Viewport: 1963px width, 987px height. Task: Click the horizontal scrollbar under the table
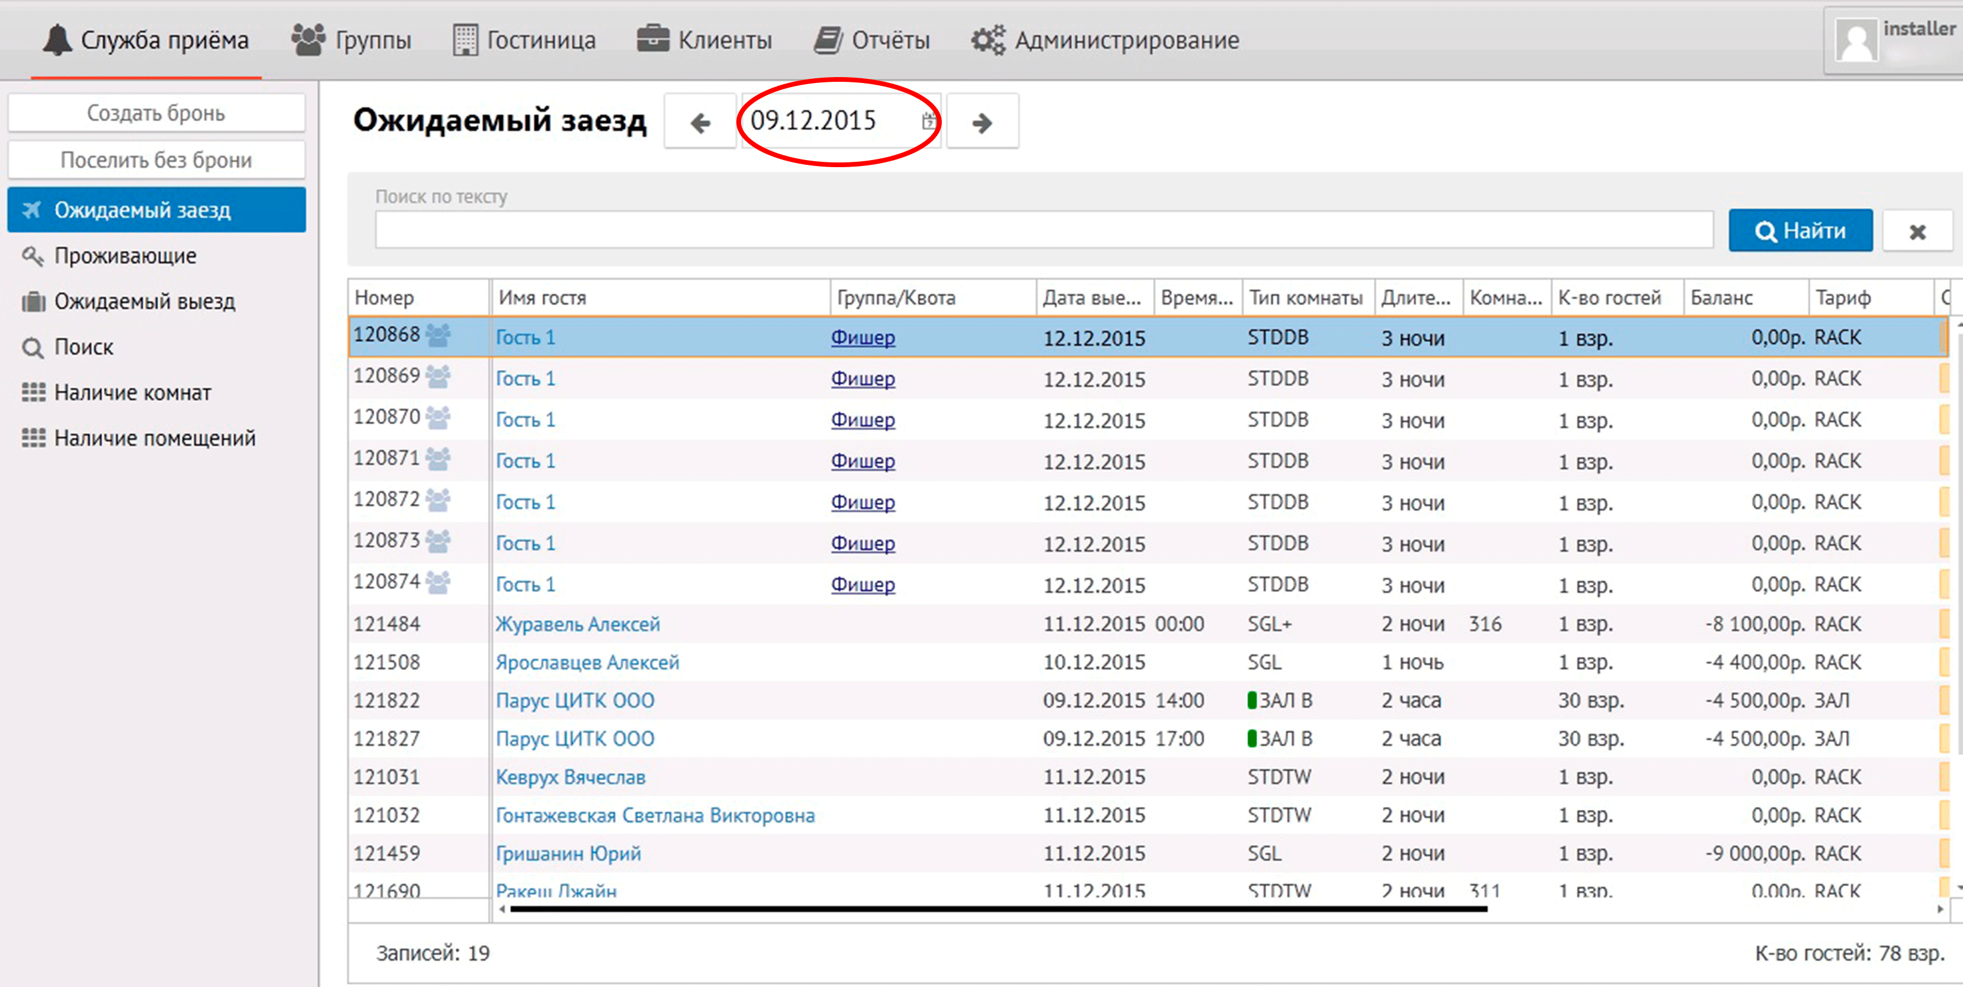click(998, 909)
